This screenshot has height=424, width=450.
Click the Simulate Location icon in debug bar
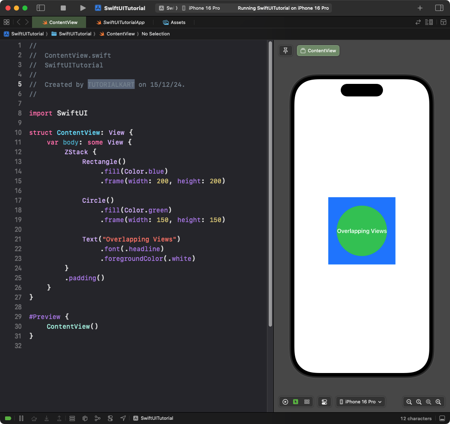[123, 418]
